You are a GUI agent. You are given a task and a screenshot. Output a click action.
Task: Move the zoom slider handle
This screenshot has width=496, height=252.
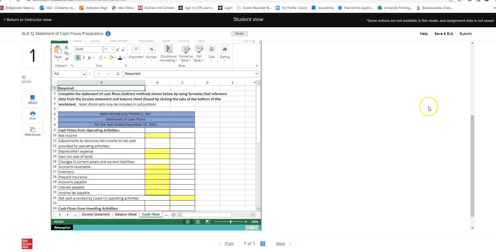pyautogui.click(x=231, y=222)
